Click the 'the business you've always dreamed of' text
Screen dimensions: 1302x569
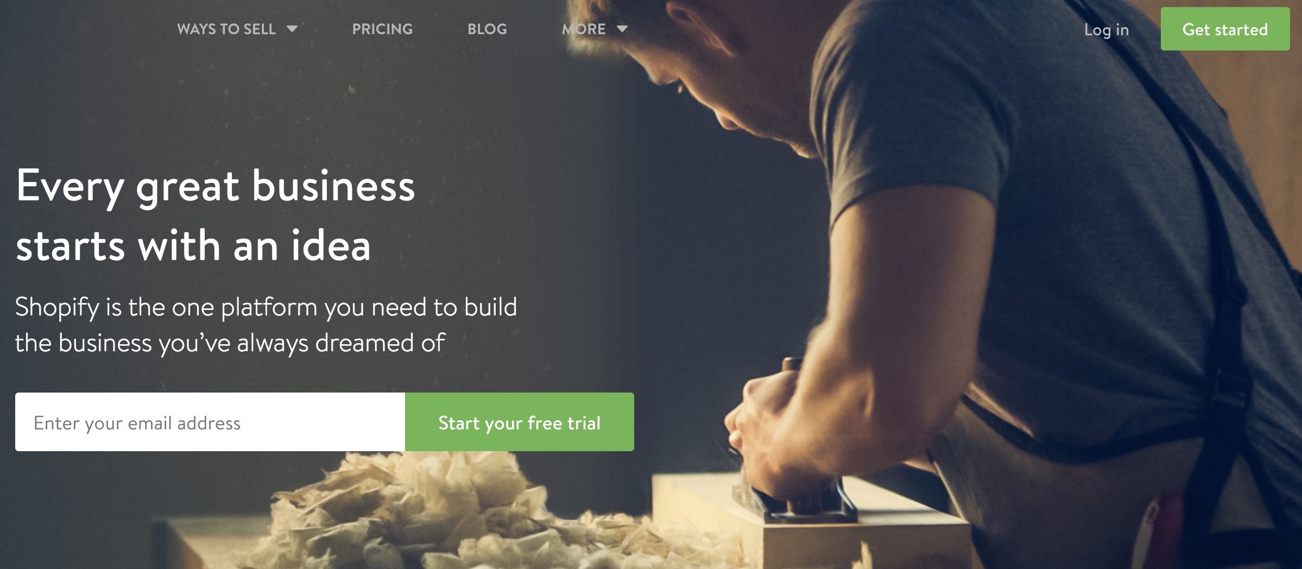click(x=230, y=344)
